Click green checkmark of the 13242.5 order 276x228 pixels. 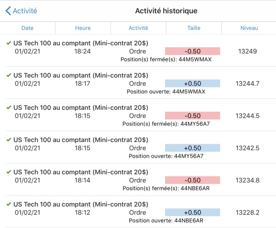point(8,139)
